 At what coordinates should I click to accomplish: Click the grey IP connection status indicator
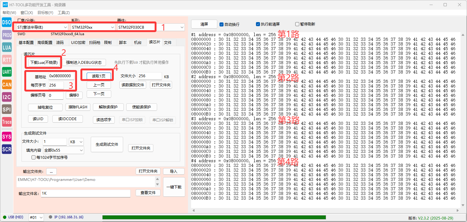[x=51, y=217]
